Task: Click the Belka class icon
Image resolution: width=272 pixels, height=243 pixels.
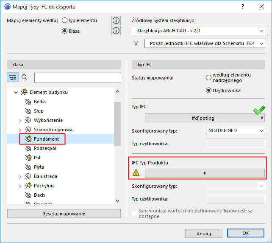Action: [x=28, y=102]
